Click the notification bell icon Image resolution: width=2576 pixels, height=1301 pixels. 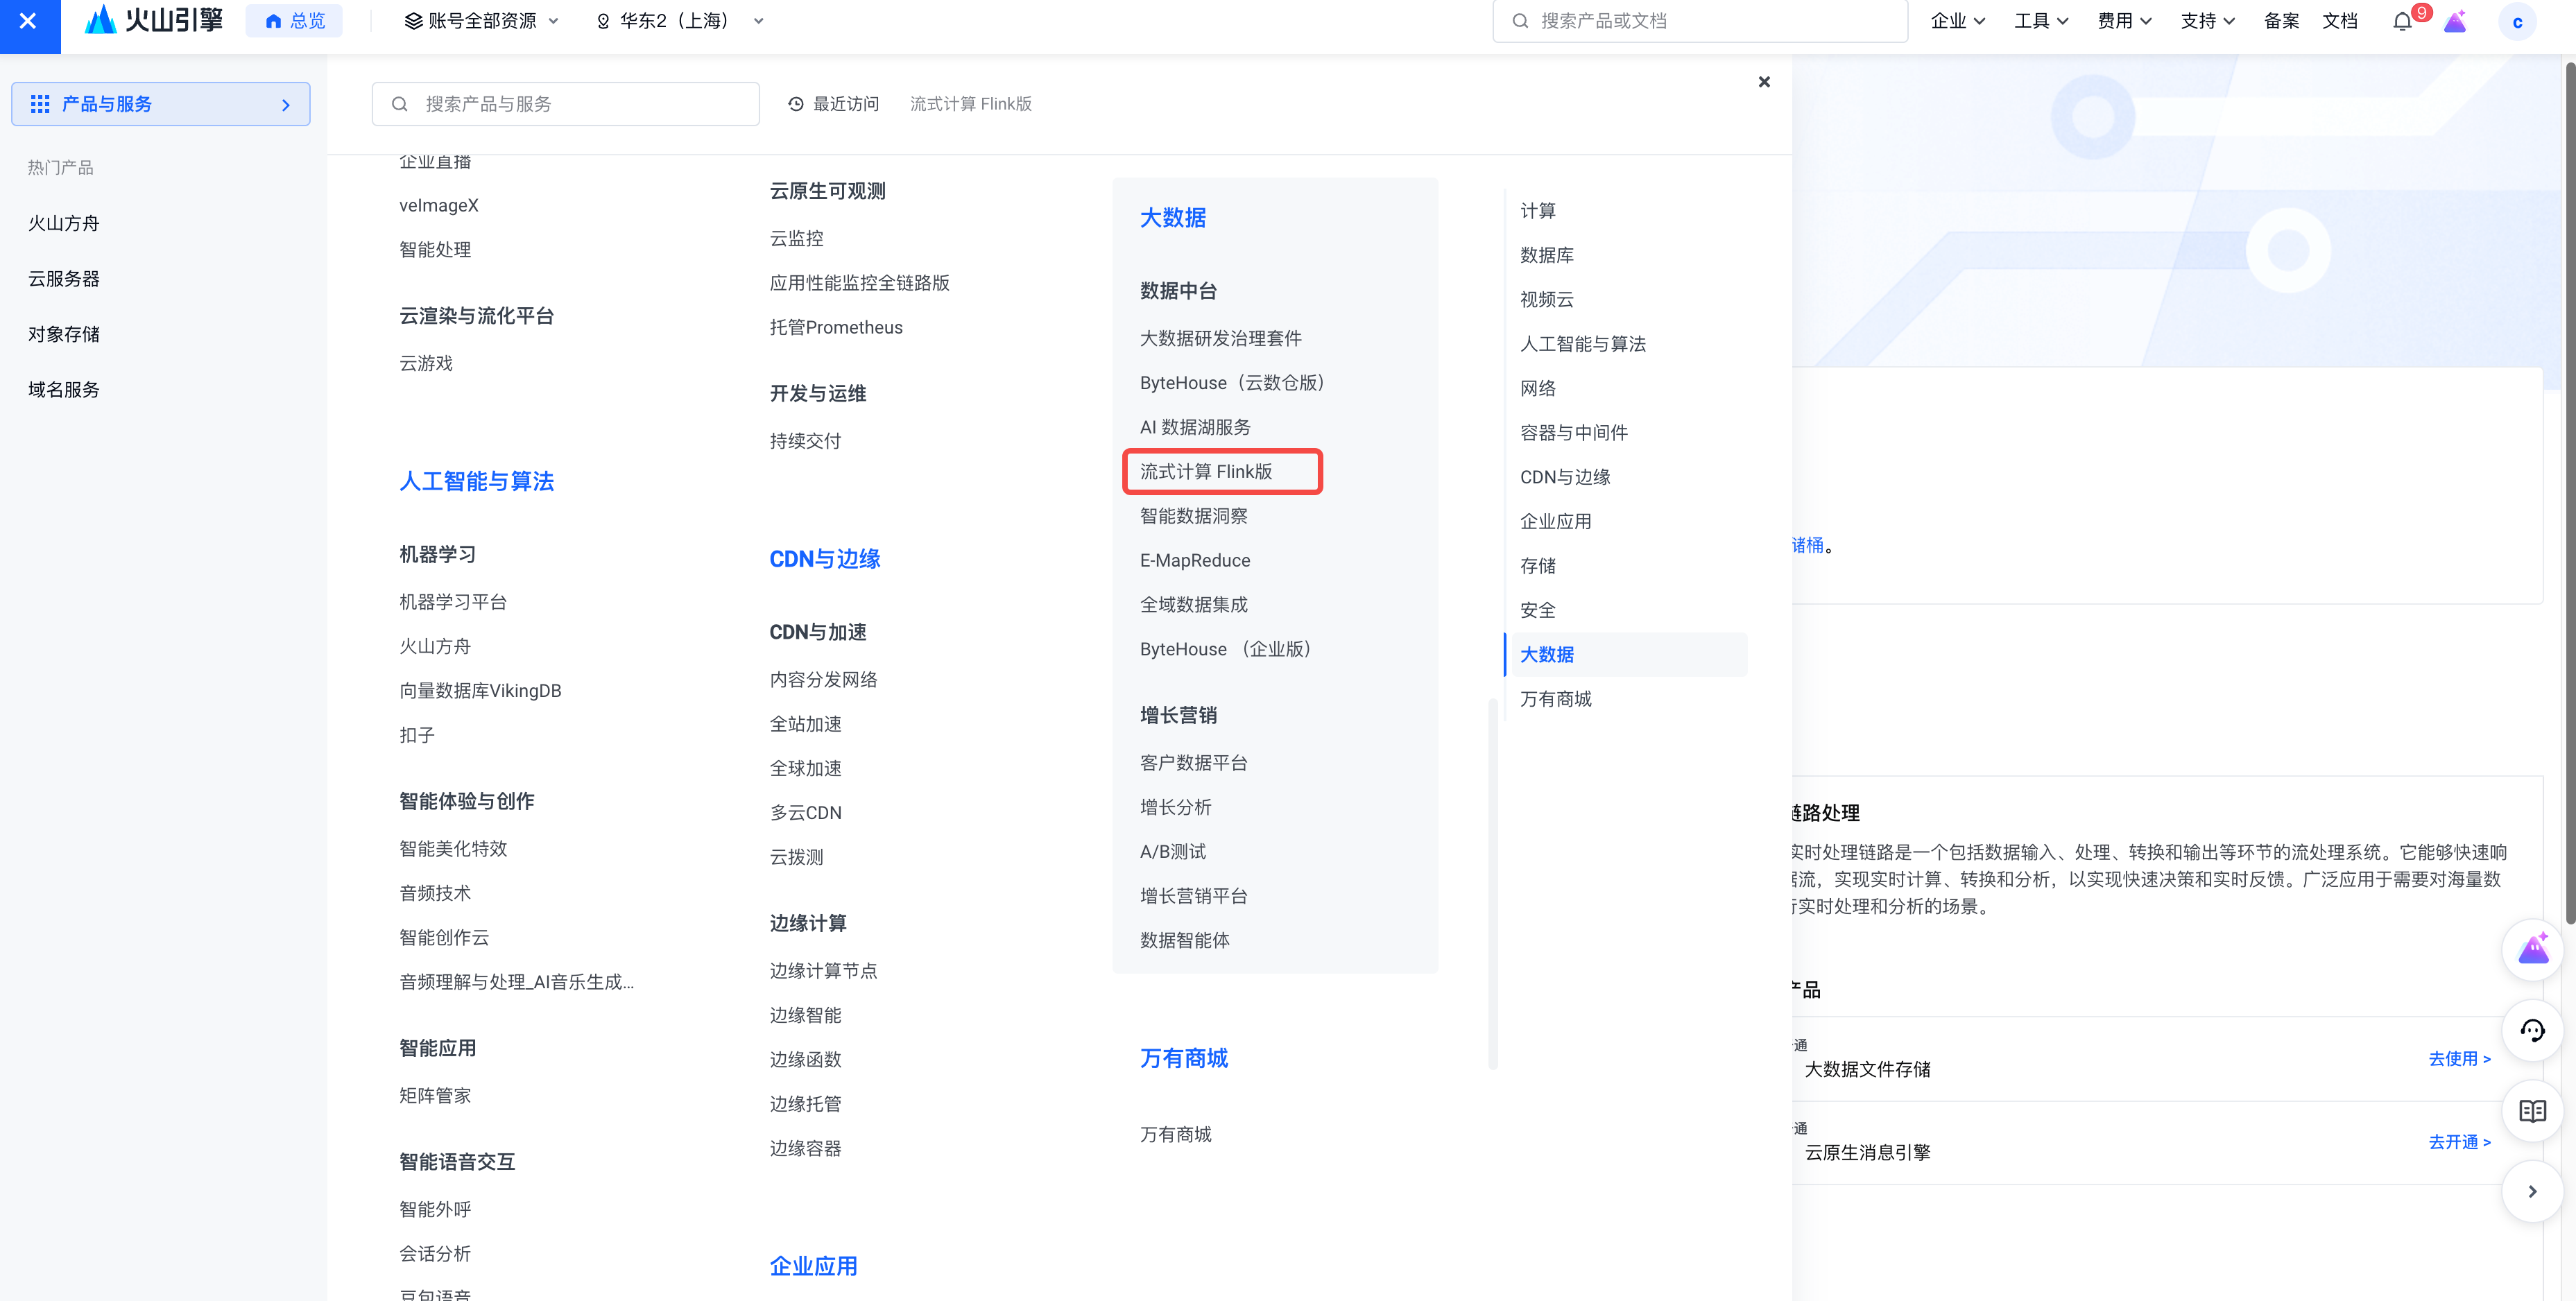click(x=2402, y=21)
